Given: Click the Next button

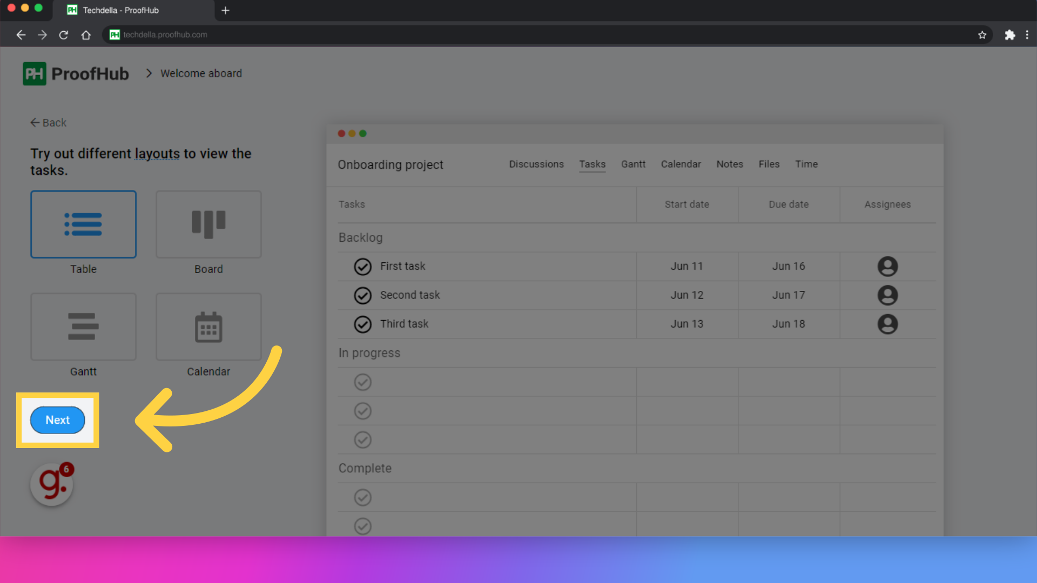Looking at the screenshot, I should coord(57,420).
